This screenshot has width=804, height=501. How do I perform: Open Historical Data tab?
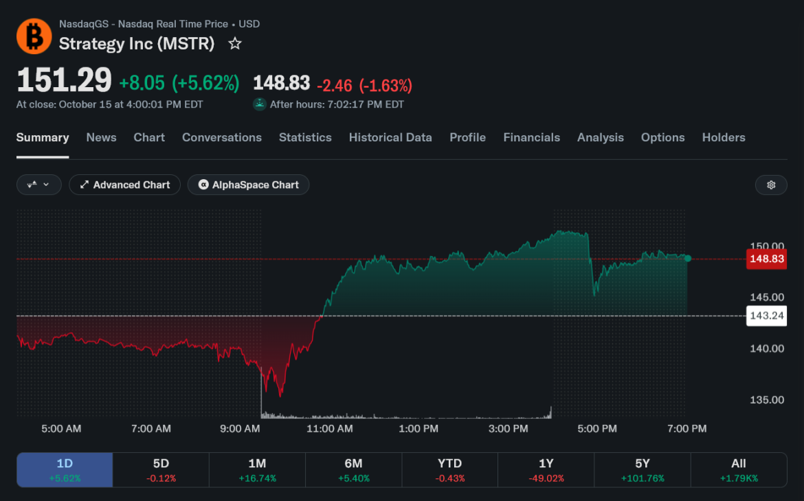tap(390, 137)
